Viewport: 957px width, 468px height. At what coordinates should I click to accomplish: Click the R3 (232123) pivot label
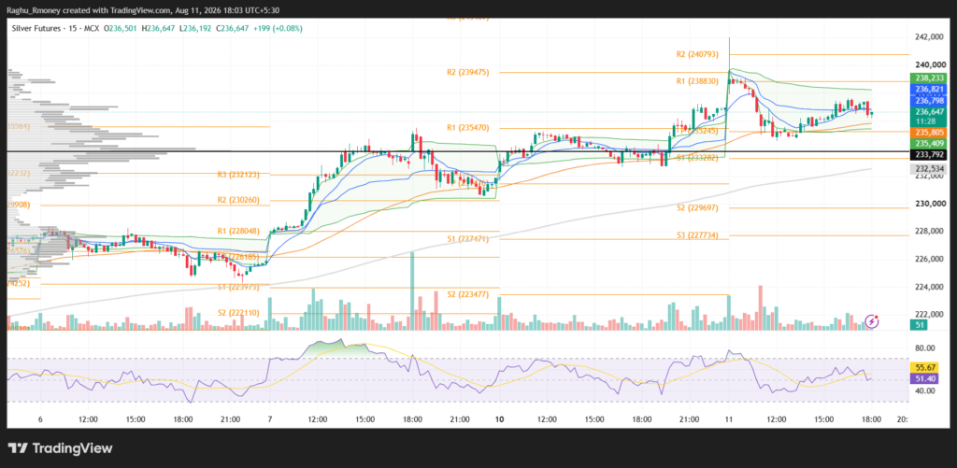pos(239,175)
